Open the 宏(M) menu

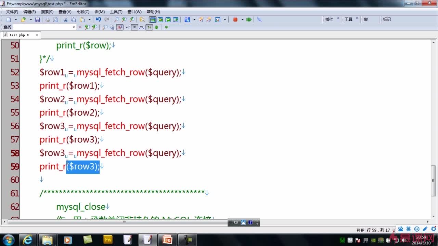[100, 12]
